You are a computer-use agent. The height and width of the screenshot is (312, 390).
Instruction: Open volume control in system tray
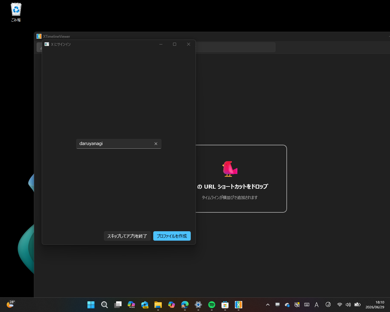pos(348,305)
